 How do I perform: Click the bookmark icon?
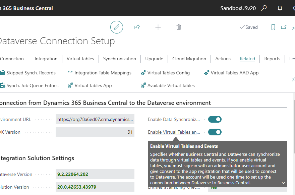pyautogui.click(x=273, y=27)
